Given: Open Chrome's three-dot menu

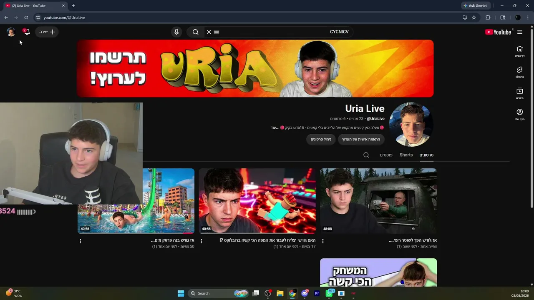Looking at the screenshot, I should 528,17.
